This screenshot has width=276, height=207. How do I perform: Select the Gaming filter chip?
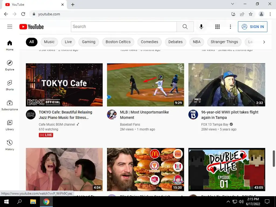[88, 42]
